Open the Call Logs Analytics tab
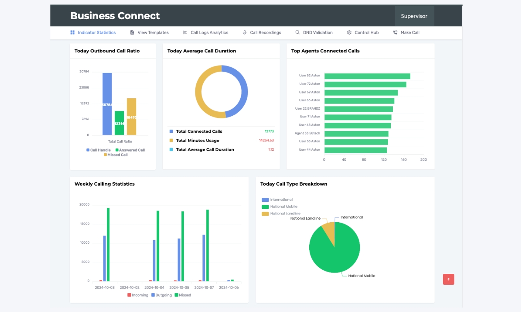This screenshot has width=521, height=312. (209, 32)
